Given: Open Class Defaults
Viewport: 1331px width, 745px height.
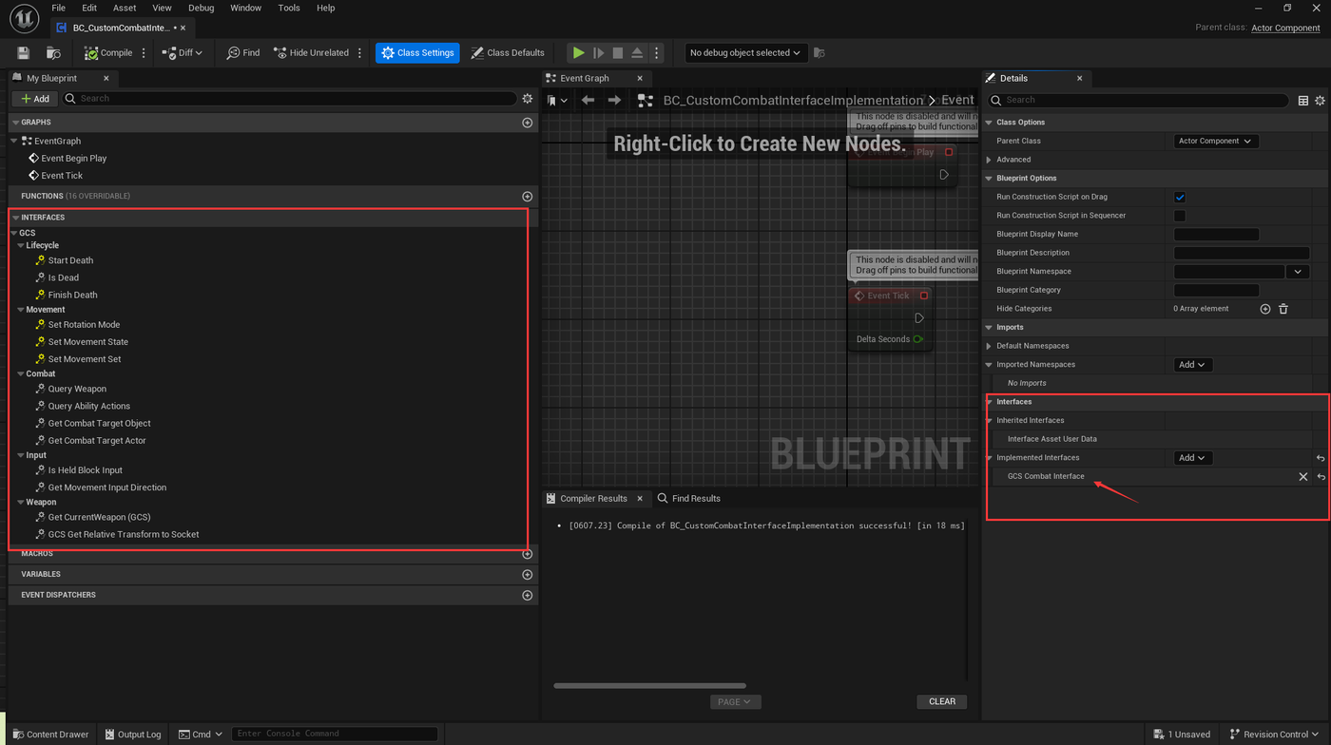Looking at the screenshot, I should (x=508, y=53).
